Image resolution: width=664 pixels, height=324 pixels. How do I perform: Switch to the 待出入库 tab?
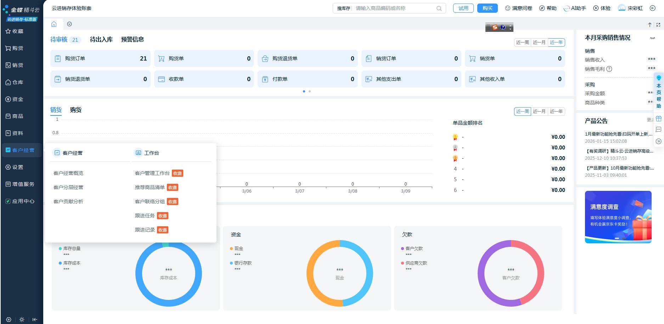101,40
